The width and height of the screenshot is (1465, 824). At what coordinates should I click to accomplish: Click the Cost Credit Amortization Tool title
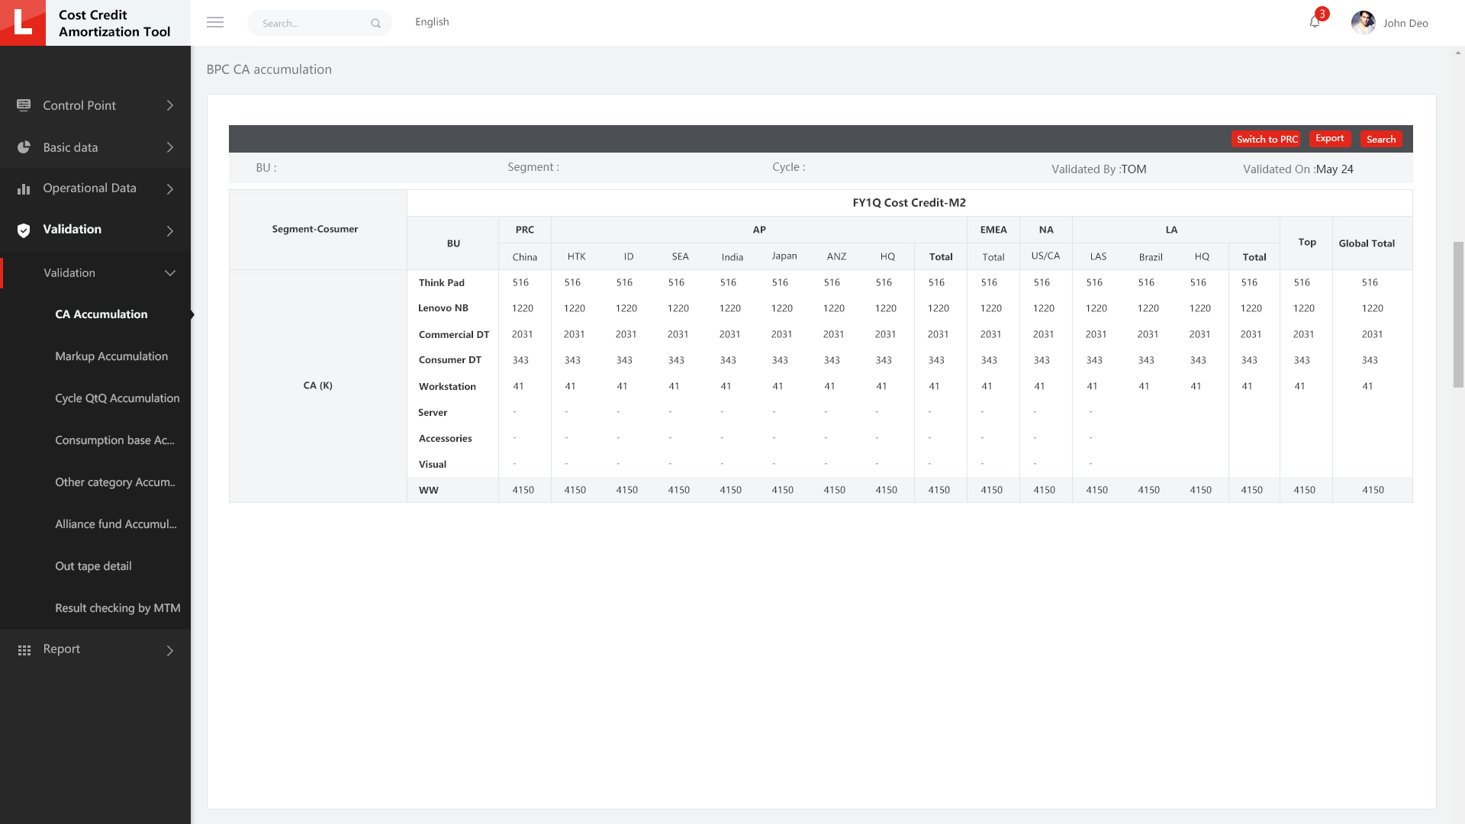point(114,23)
